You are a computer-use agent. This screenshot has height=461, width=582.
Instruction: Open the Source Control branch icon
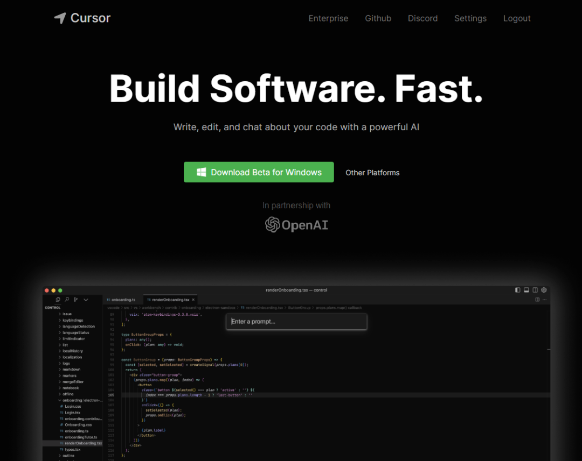tap(76, 300)
